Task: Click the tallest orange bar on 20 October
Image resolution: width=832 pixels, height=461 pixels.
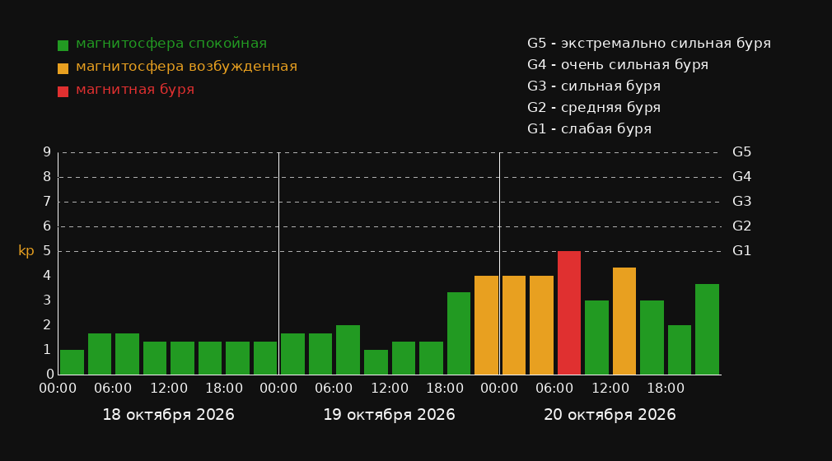Action: (624, 321)
